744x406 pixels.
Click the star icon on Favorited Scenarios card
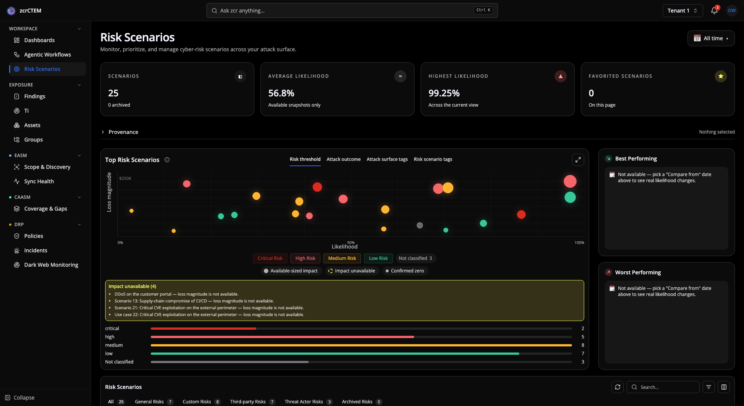click(720, 76)
